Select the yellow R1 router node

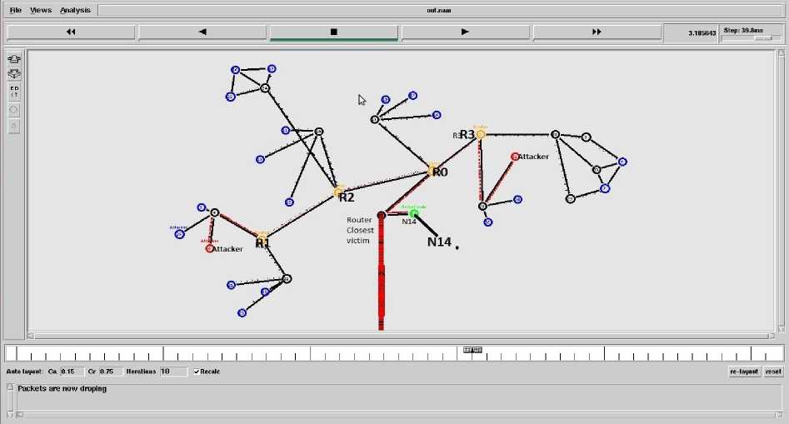262,237
